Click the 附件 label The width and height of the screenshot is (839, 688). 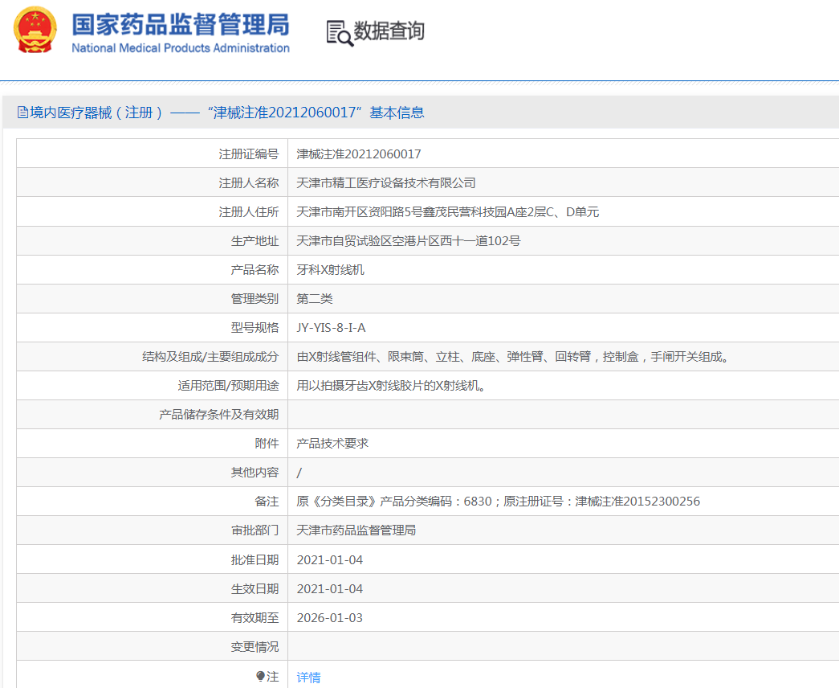(267, 444)
